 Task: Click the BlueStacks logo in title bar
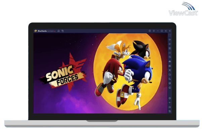coord(36,31)
